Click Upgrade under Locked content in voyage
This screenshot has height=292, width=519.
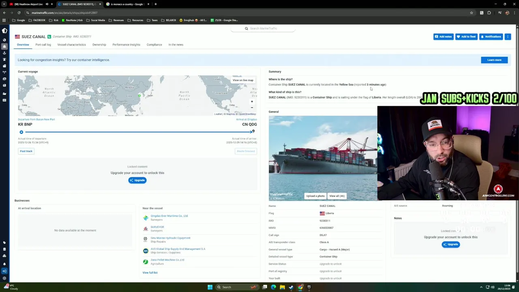pos(137,180)
